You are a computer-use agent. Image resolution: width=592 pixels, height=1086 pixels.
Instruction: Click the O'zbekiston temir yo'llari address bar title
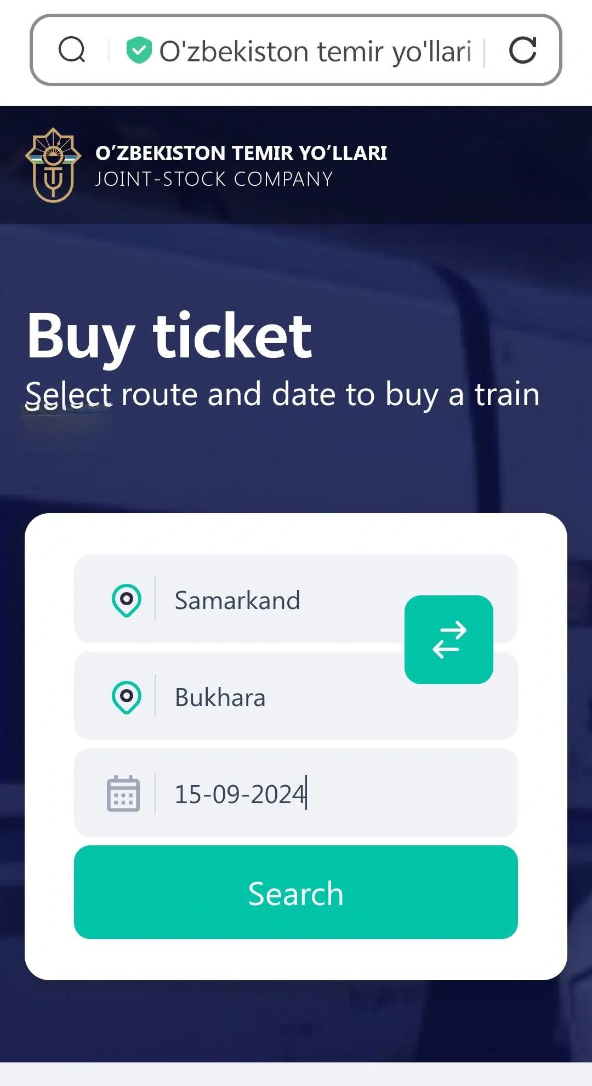315,51
